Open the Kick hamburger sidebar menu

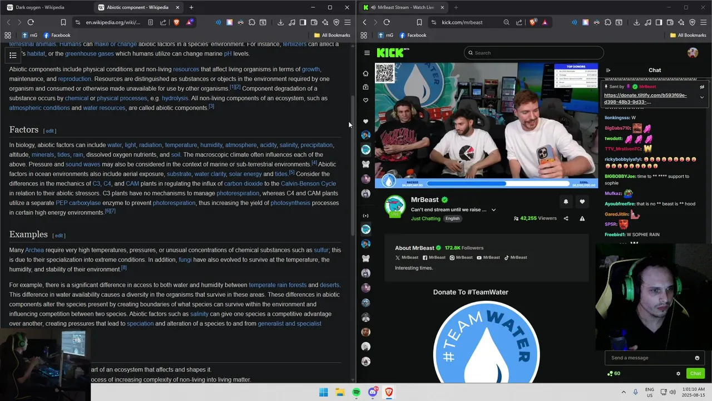coord(367,53)
